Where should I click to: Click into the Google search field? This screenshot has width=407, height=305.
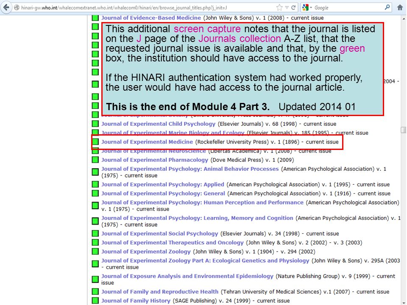(x=348, y=8)
